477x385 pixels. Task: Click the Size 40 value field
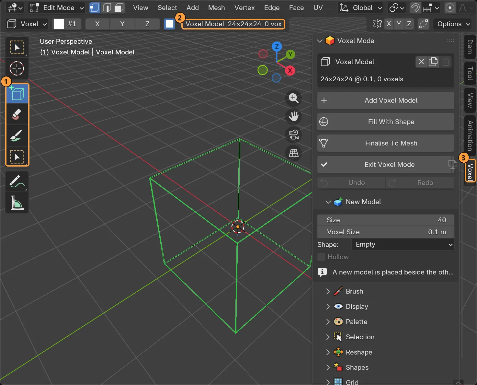click(x=386, y=220)
